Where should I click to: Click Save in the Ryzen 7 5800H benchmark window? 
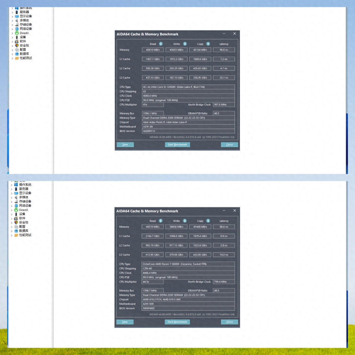125,322
